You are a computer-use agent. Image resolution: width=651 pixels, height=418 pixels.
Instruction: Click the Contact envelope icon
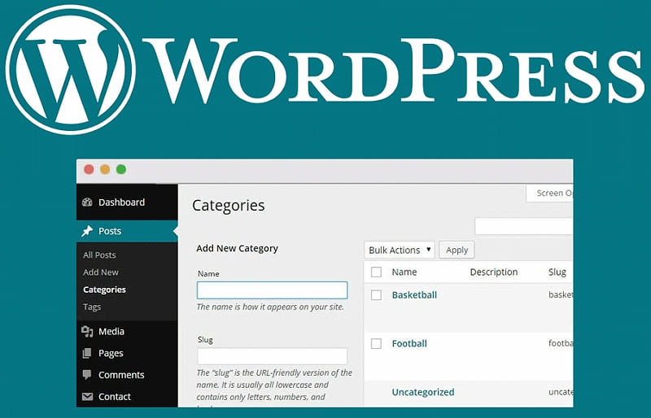click(x=87, y=396)
